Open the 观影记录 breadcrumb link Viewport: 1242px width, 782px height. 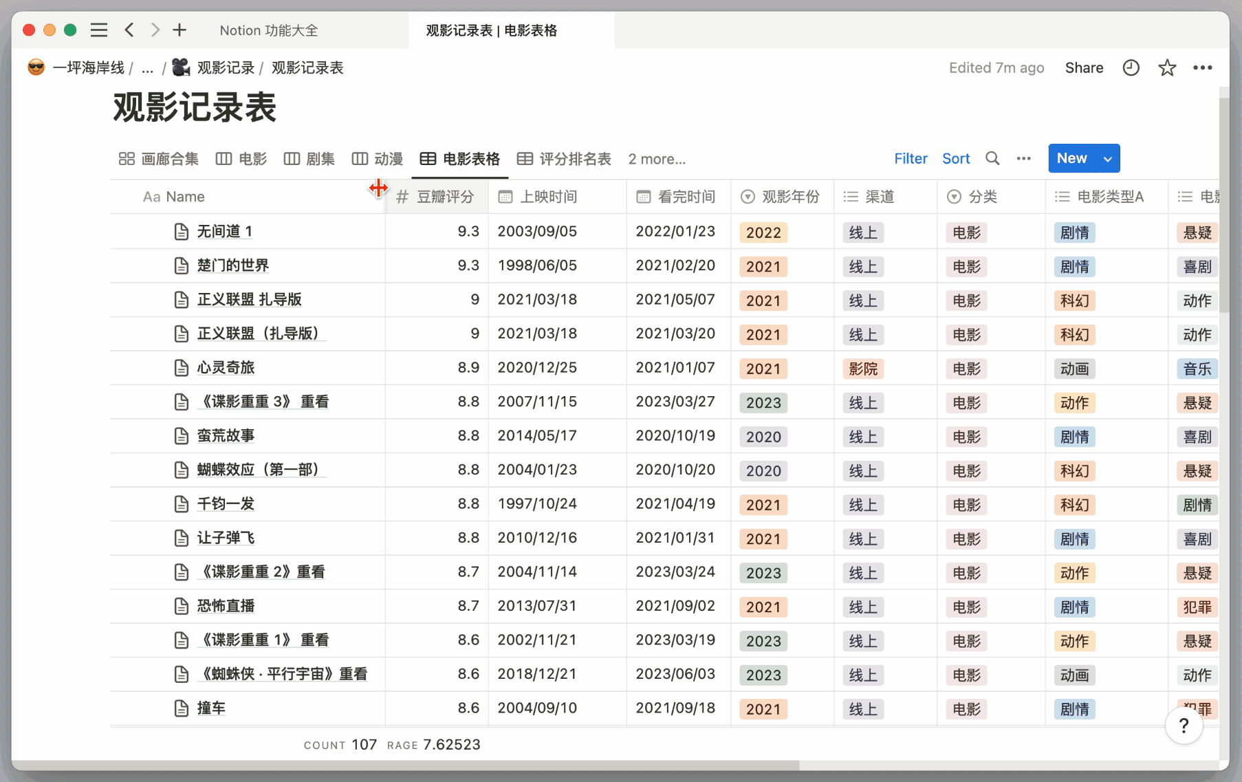226,67
